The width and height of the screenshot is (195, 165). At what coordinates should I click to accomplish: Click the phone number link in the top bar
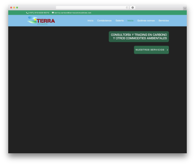point(39,13)
